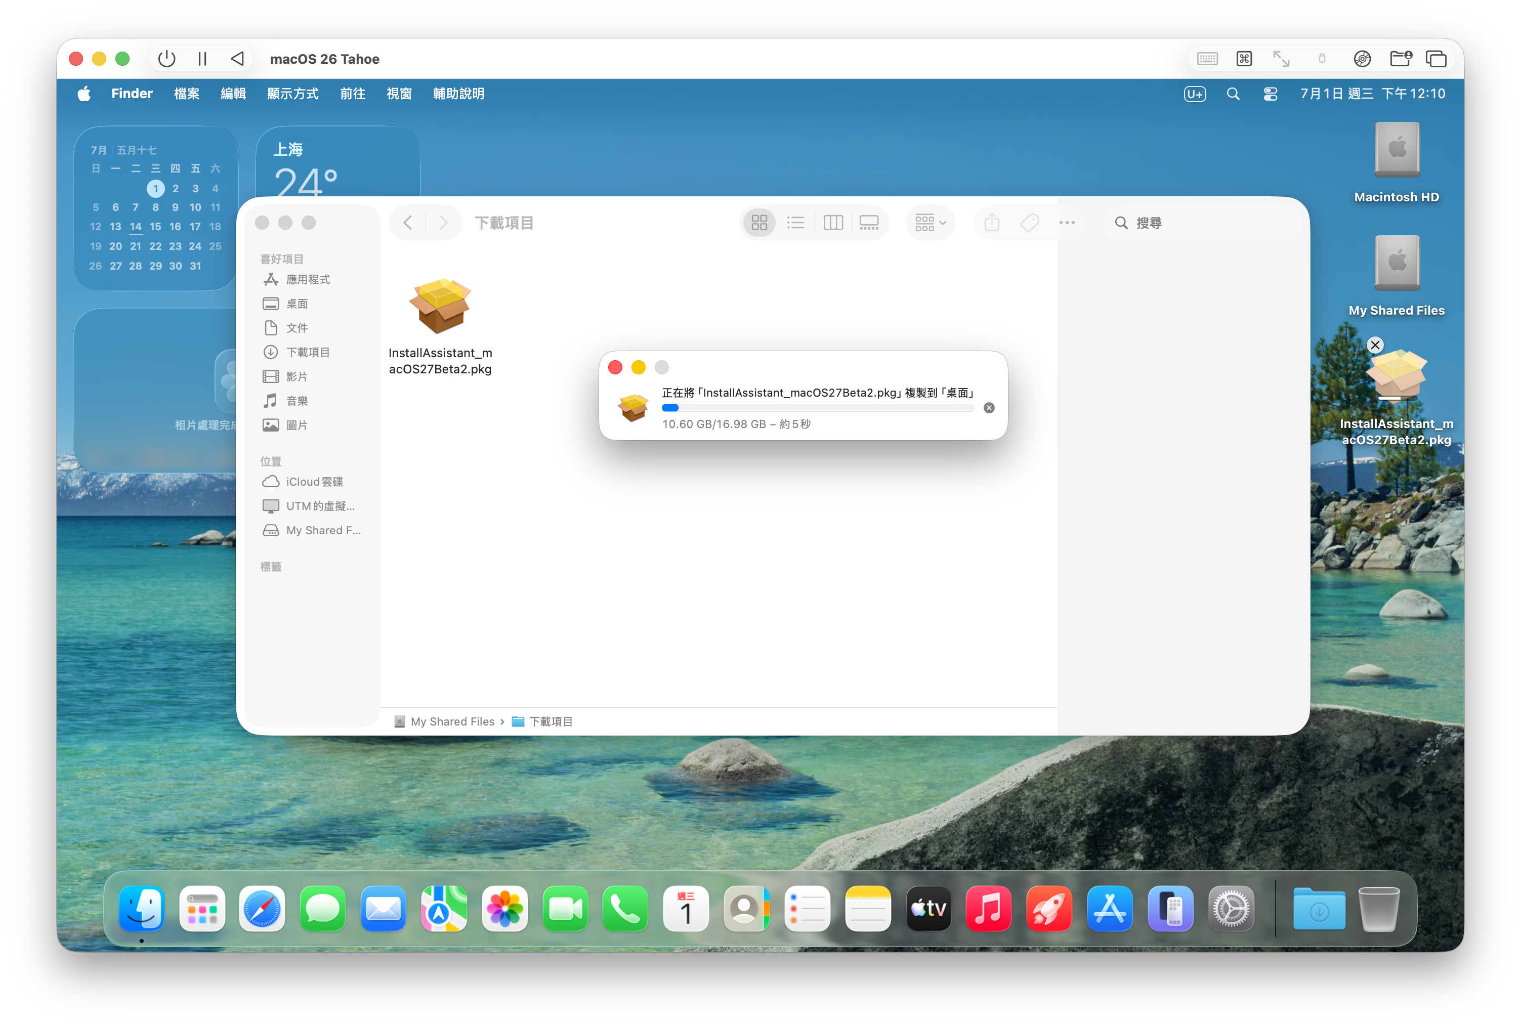Screen dimensions: 1521x1027
Task: Open the Downloads folder stack in Dock
Action: (x=1319, y=909)
